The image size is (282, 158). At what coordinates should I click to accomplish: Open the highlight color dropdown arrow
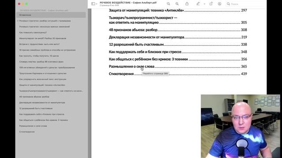pos(204,4)
